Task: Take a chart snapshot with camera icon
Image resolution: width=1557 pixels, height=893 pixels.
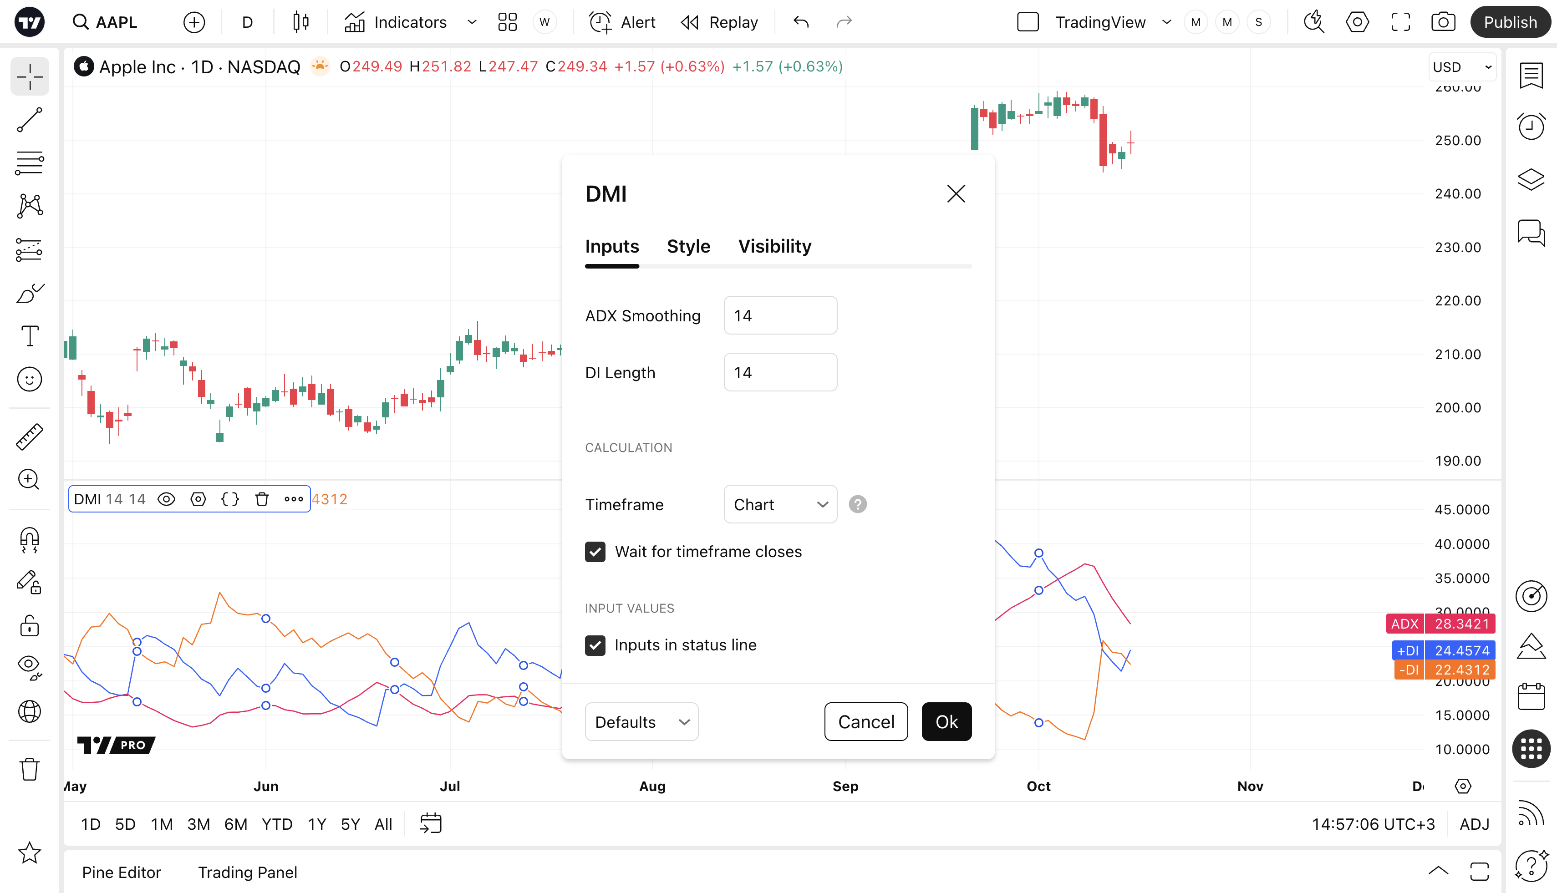Action: tap(1443, 23)
